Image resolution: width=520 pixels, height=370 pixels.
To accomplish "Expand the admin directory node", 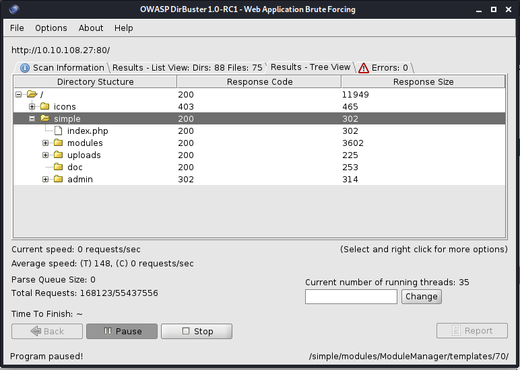I will point(46,180).
